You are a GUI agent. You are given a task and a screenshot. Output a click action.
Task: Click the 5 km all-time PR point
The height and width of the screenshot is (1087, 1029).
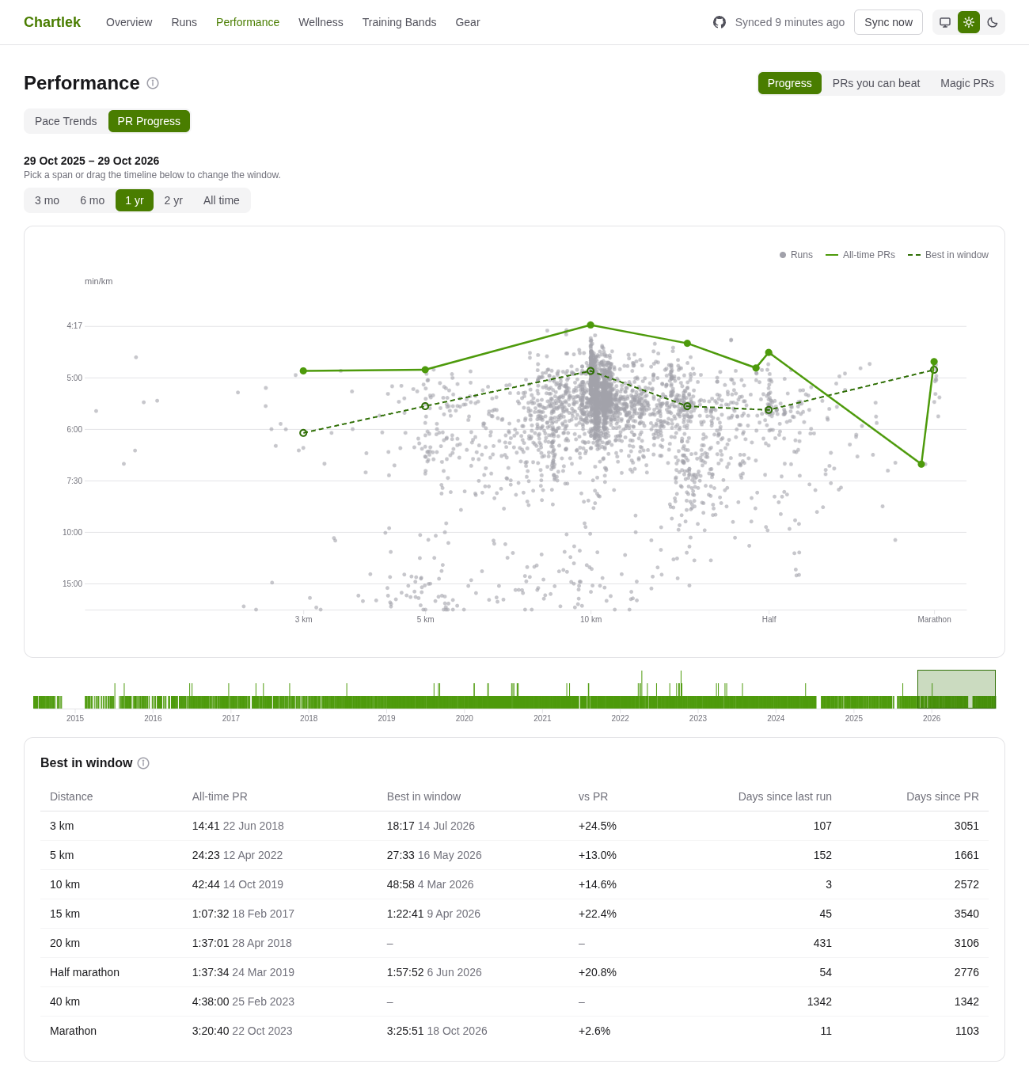tap(425, 370)
